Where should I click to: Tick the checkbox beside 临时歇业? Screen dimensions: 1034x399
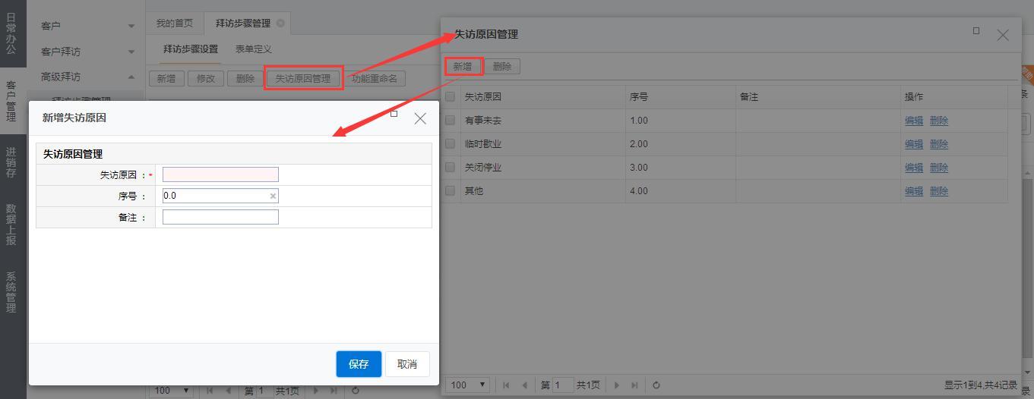click(451, 143)
